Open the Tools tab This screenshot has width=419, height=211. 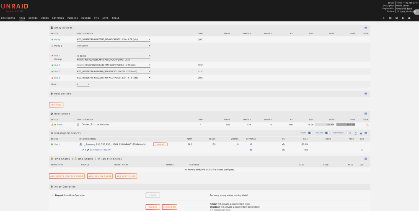116,18
